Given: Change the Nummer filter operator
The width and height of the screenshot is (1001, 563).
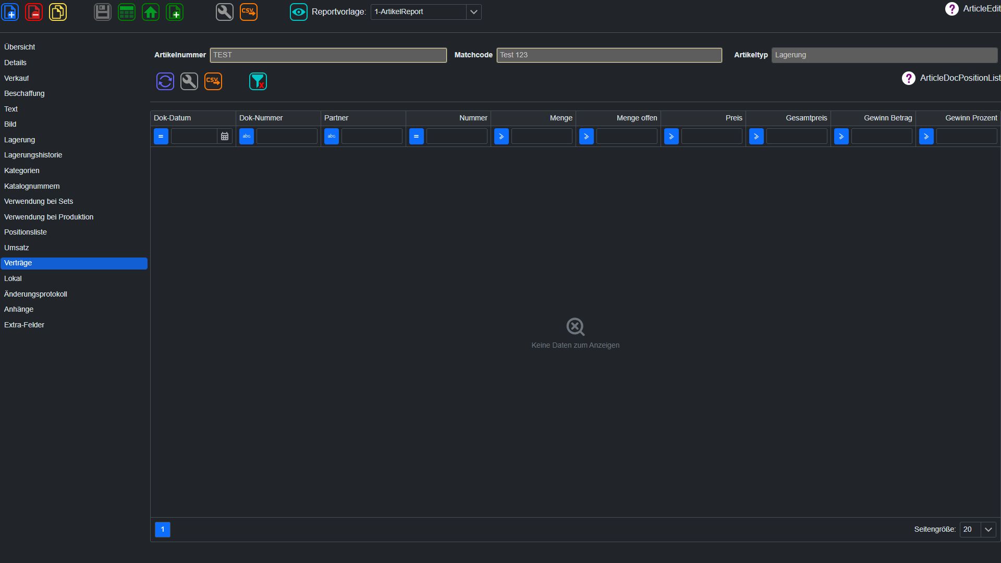Looking at the screenshot, I should tap(417, 136).
